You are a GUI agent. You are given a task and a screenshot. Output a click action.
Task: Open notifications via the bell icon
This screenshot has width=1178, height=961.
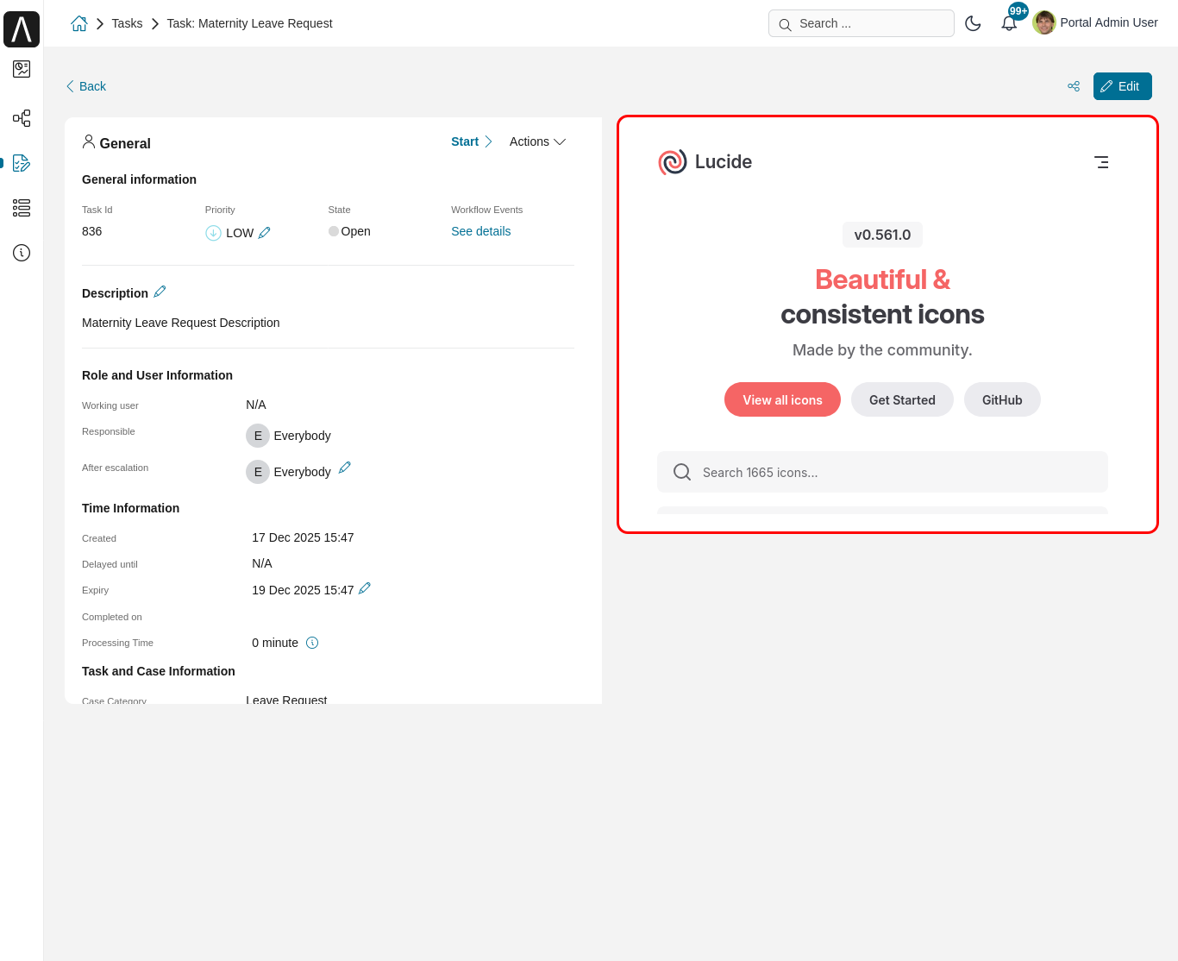(1009, 23)
